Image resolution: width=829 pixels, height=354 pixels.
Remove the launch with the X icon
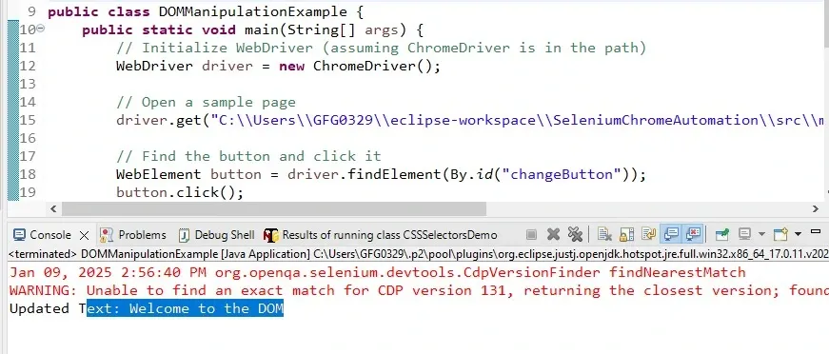[554, 234]
